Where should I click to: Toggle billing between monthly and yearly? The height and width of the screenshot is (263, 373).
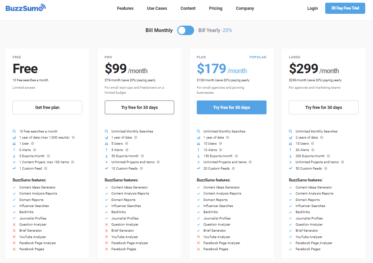[x=186, y=30]
